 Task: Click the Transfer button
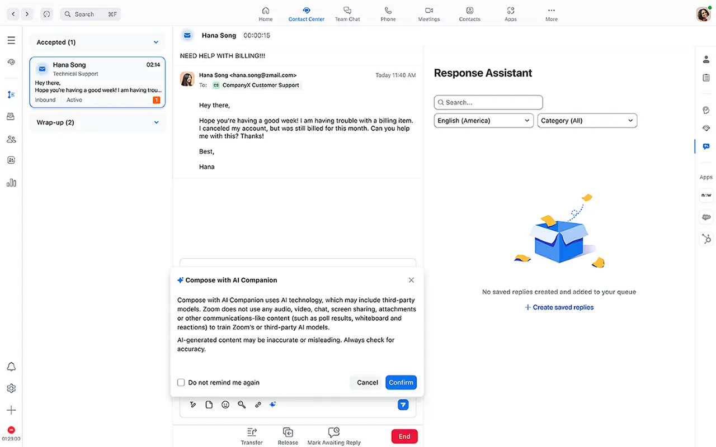click(x=252, y=436)
